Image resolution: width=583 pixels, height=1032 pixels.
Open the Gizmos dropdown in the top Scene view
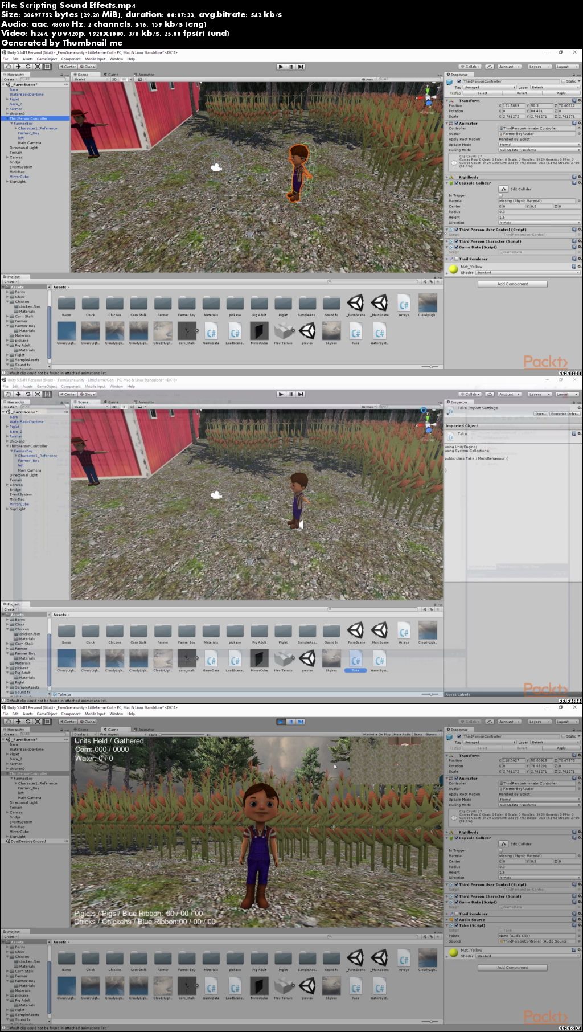(x=368, y=79)
